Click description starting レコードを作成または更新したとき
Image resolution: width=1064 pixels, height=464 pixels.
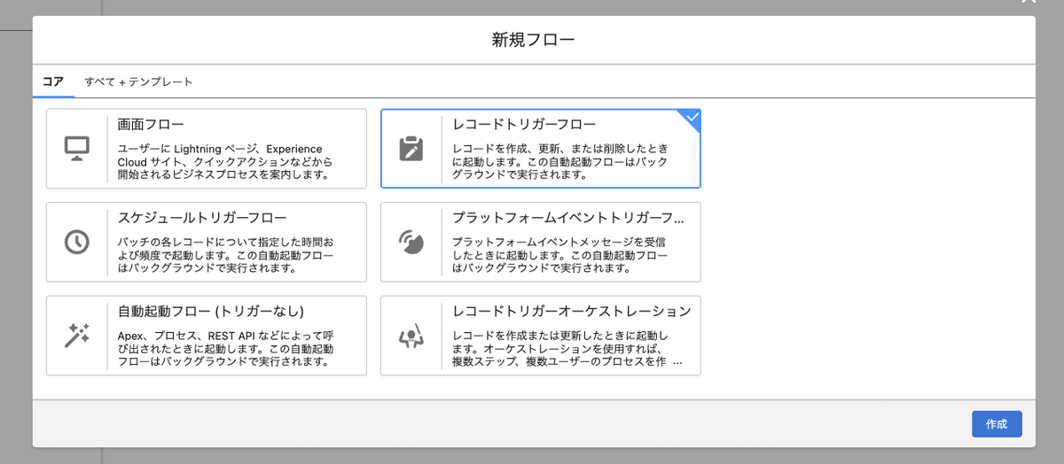[567, 349]
